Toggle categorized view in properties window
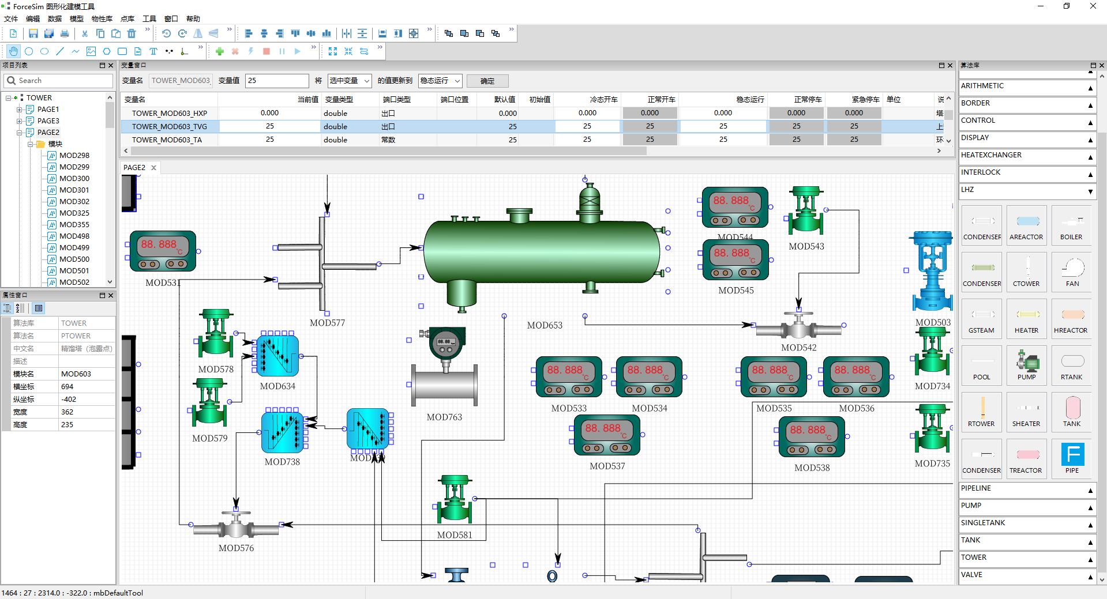Viewport: 1107px width, 599px height. pyautogui.click(x=7, y=308)
